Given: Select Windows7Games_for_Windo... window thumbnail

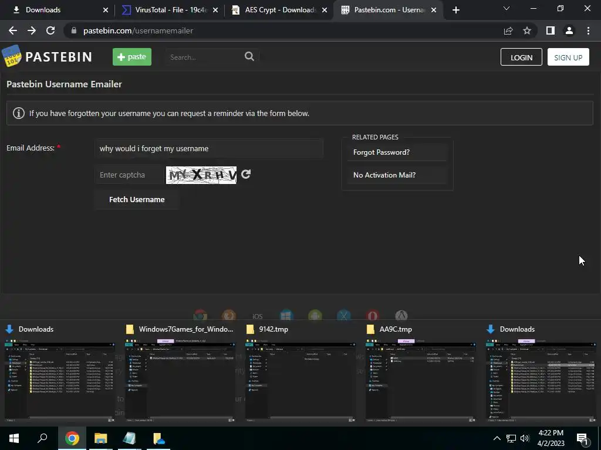Looking at the screenshot, I should click(x=180, y=374).
